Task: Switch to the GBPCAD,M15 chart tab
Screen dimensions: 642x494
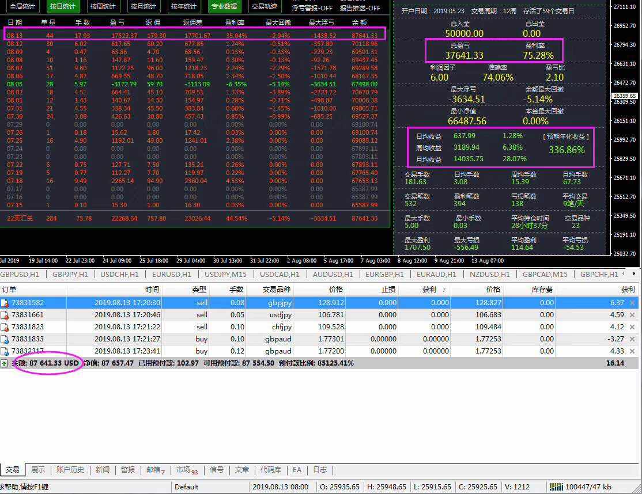Action: click(545, 275)
